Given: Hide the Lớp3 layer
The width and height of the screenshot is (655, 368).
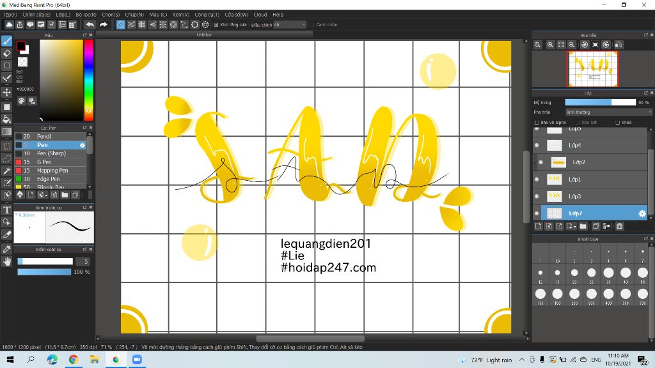Looking at the screenshot, I should (x=537, y=197).
